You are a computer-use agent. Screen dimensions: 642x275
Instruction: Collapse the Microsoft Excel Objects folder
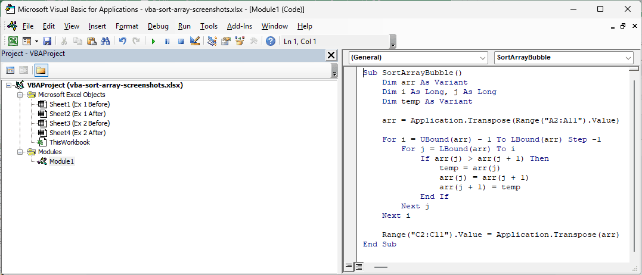19,95
